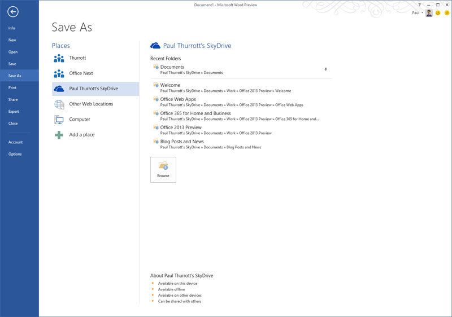Image resolution: width=452 pixels, height=317 pixels.
Task: Click the Office Web Apps folder icon
Action: [156, 99]
